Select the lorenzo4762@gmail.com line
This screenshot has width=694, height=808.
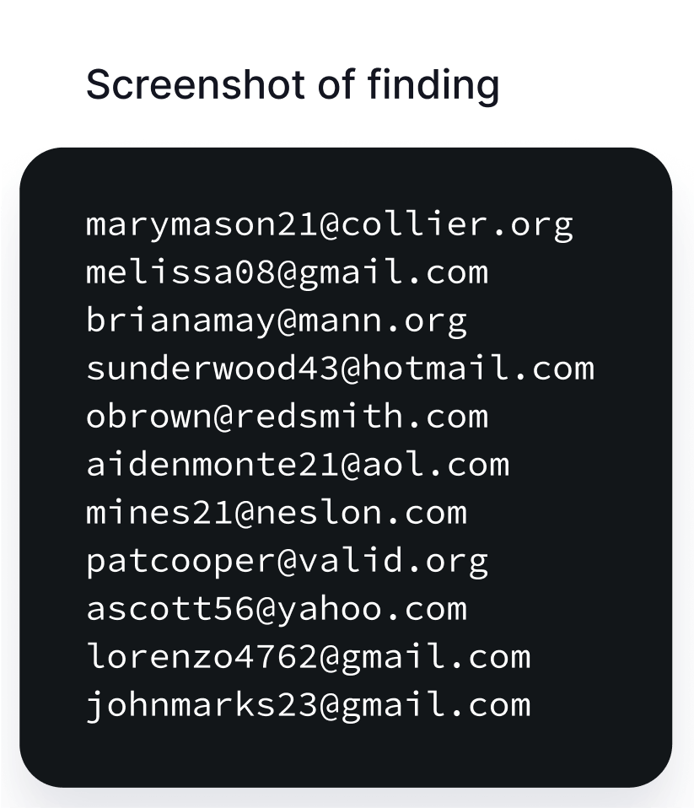[308, 656]
